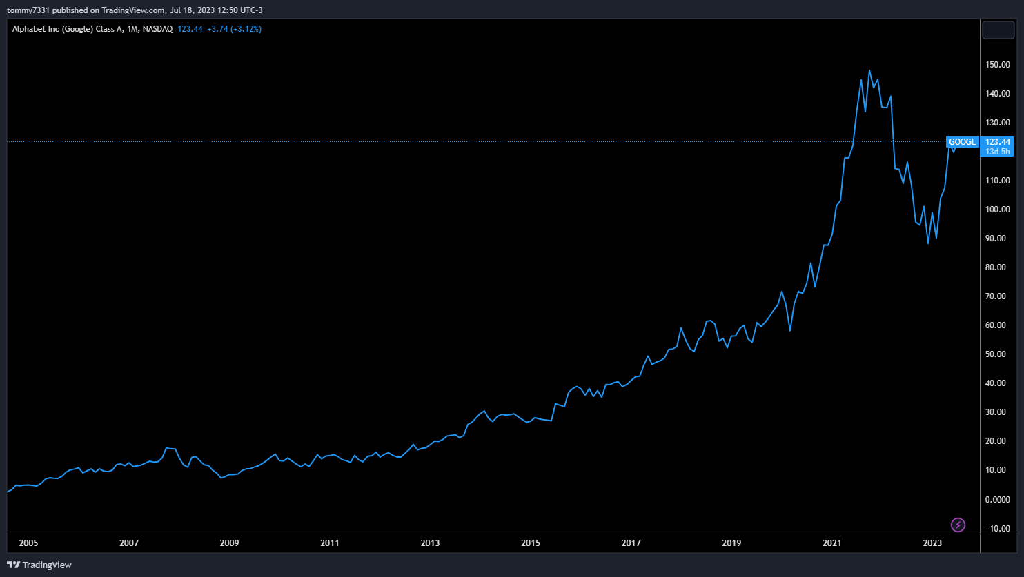Click the publisher text tommy7331 published on TradingView.com
The image size is (1024, 577).
(86, 10)
